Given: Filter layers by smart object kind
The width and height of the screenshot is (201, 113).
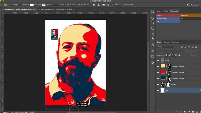Looking at the screenshot, I should pyautogui.click(x=196, y=47).
